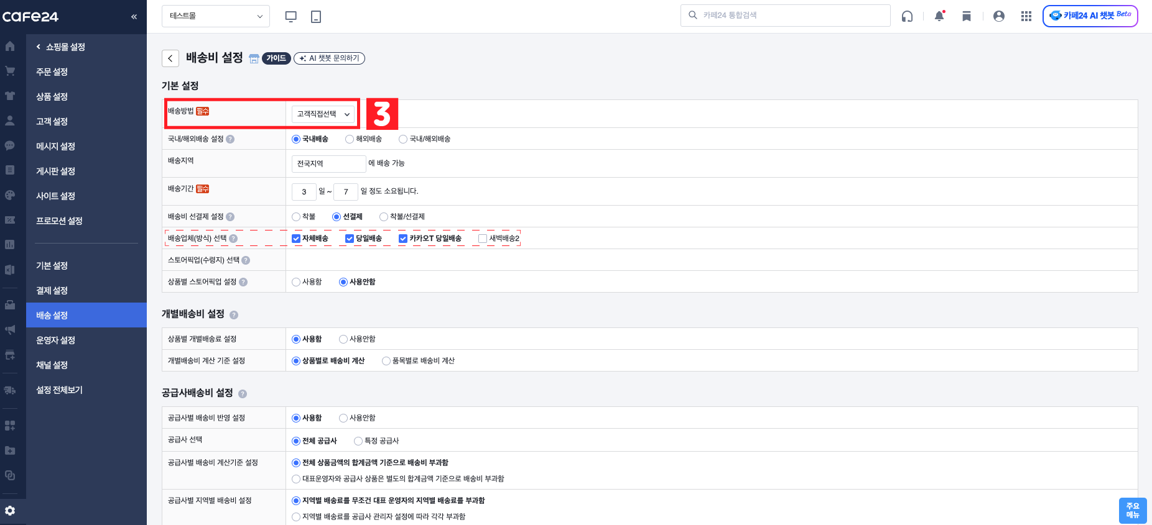1152x525 pixels.
Task: Open 운영자 설정 in the sidebar menu
Action: tap(56, 340)
